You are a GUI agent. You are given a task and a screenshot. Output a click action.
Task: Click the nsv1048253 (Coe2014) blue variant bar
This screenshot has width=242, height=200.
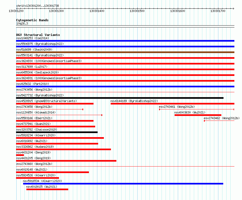coord(125,41)
